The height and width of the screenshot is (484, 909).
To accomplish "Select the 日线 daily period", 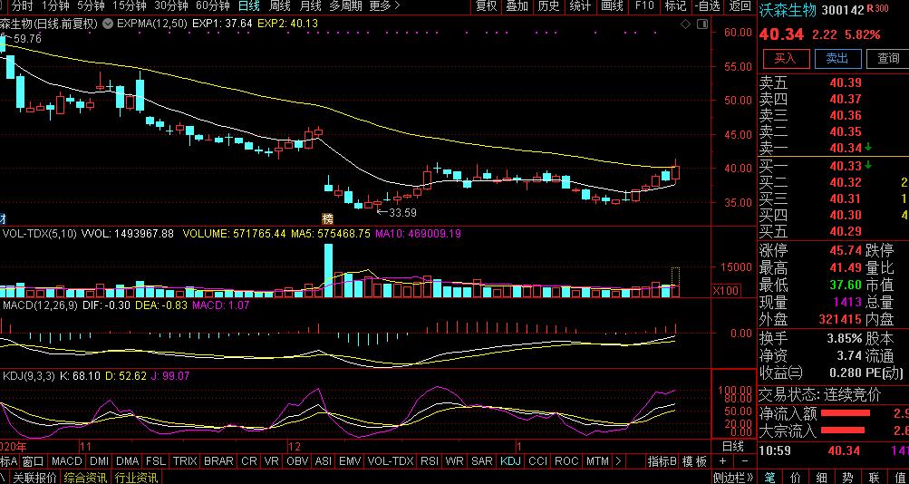I will click(248, 6).
